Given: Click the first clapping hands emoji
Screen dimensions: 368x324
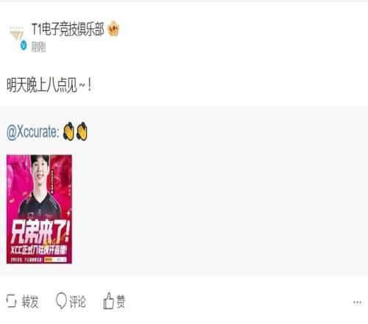Looking at the screenshot, I should [68, 131].
